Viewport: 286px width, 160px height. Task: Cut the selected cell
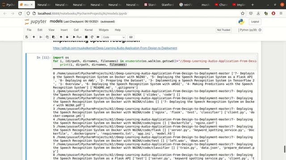tap(41, 37)
